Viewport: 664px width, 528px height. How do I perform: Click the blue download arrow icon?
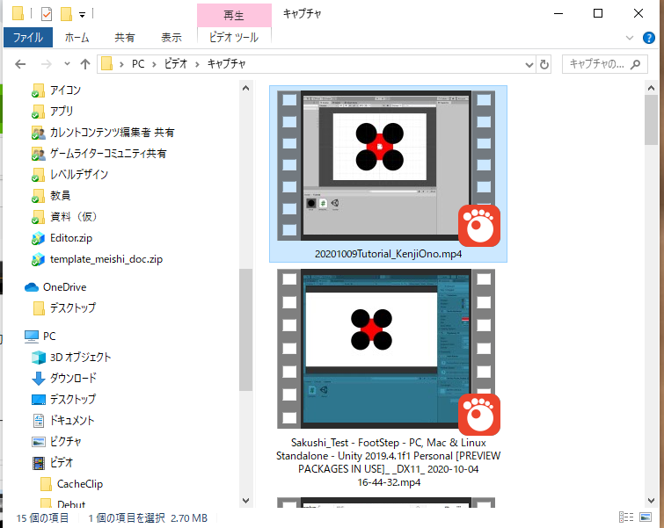pyautogui.click(x=39, y=379)
